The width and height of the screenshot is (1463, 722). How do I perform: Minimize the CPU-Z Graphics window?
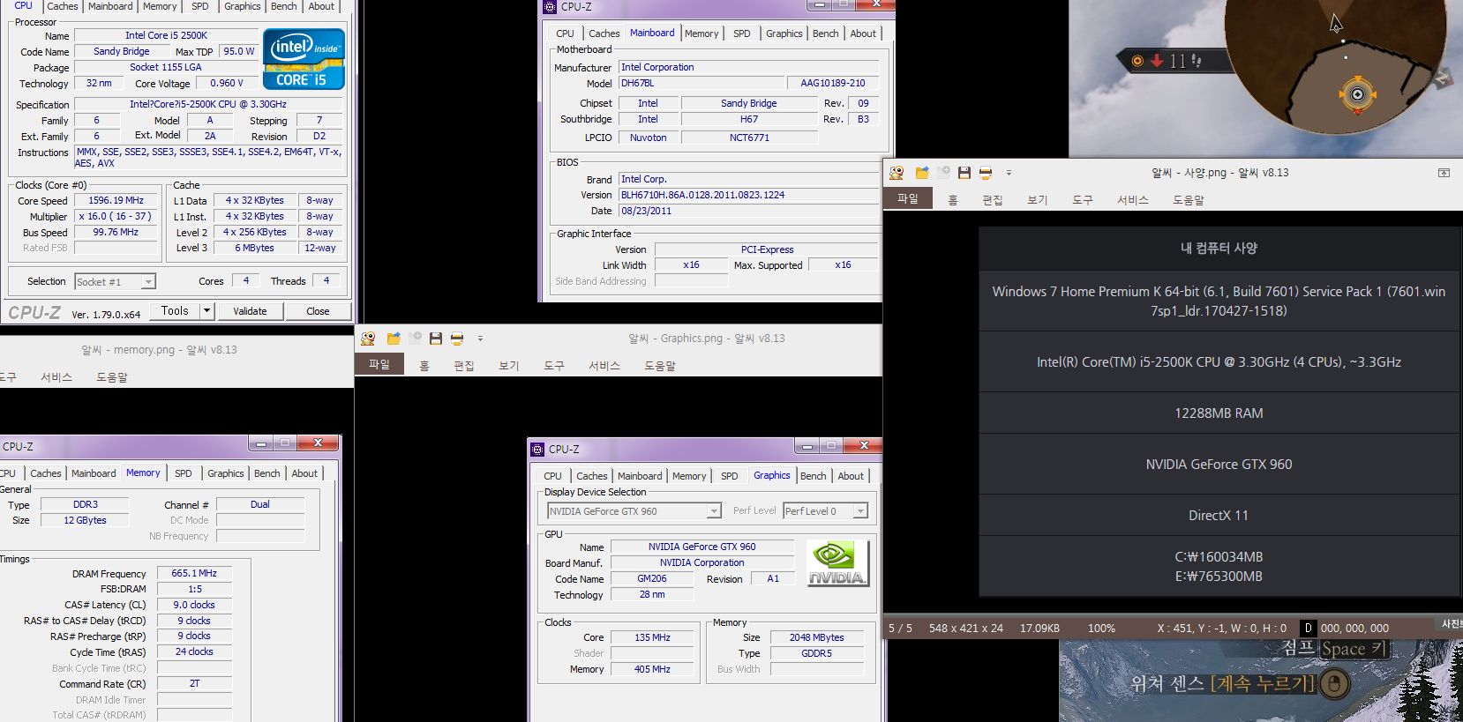[x=807, y=446]
